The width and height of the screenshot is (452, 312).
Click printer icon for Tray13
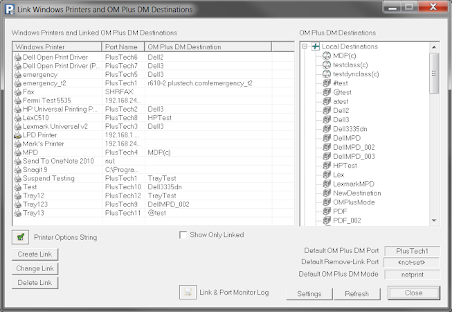coord(18,213)
